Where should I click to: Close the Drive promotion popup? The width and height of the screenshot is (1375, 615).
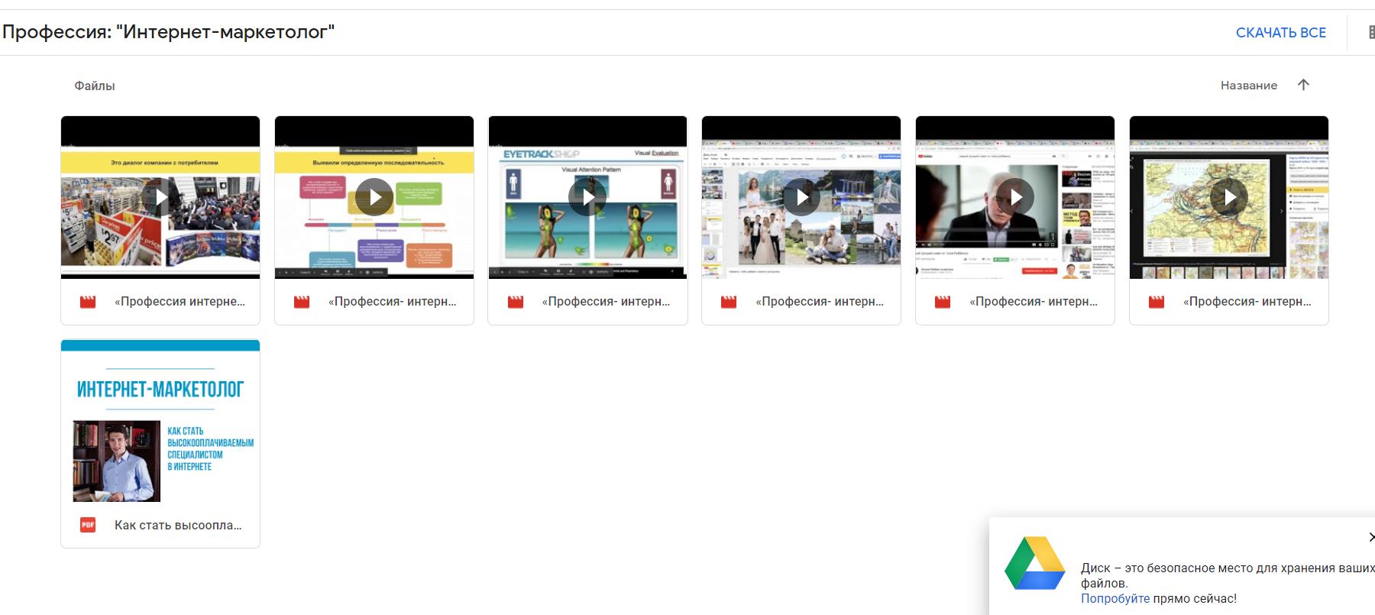pyautogui.click(x=1370, y=537)
